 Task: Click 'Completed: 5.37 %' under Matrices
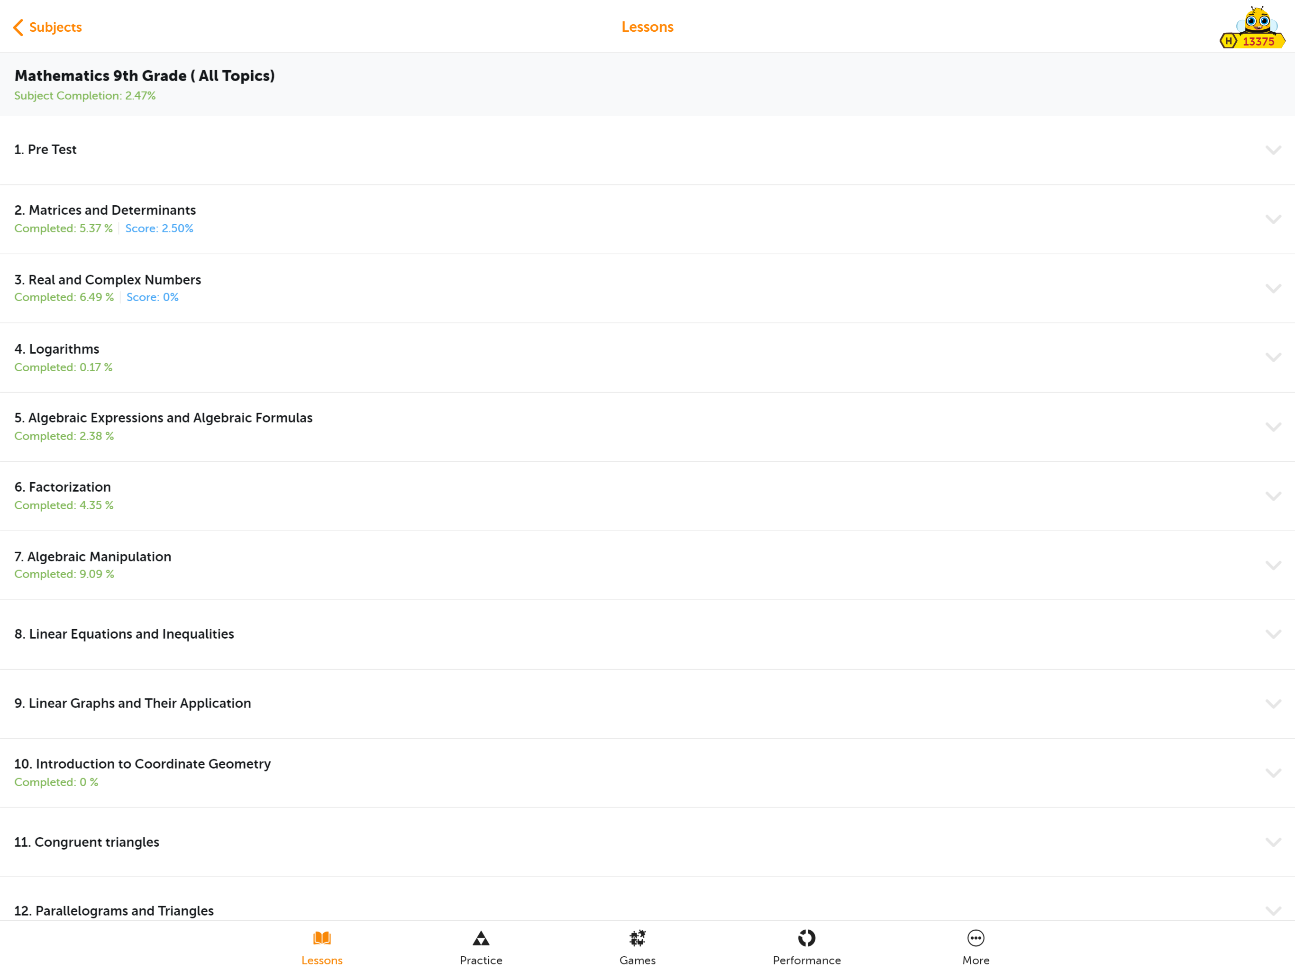63,229
